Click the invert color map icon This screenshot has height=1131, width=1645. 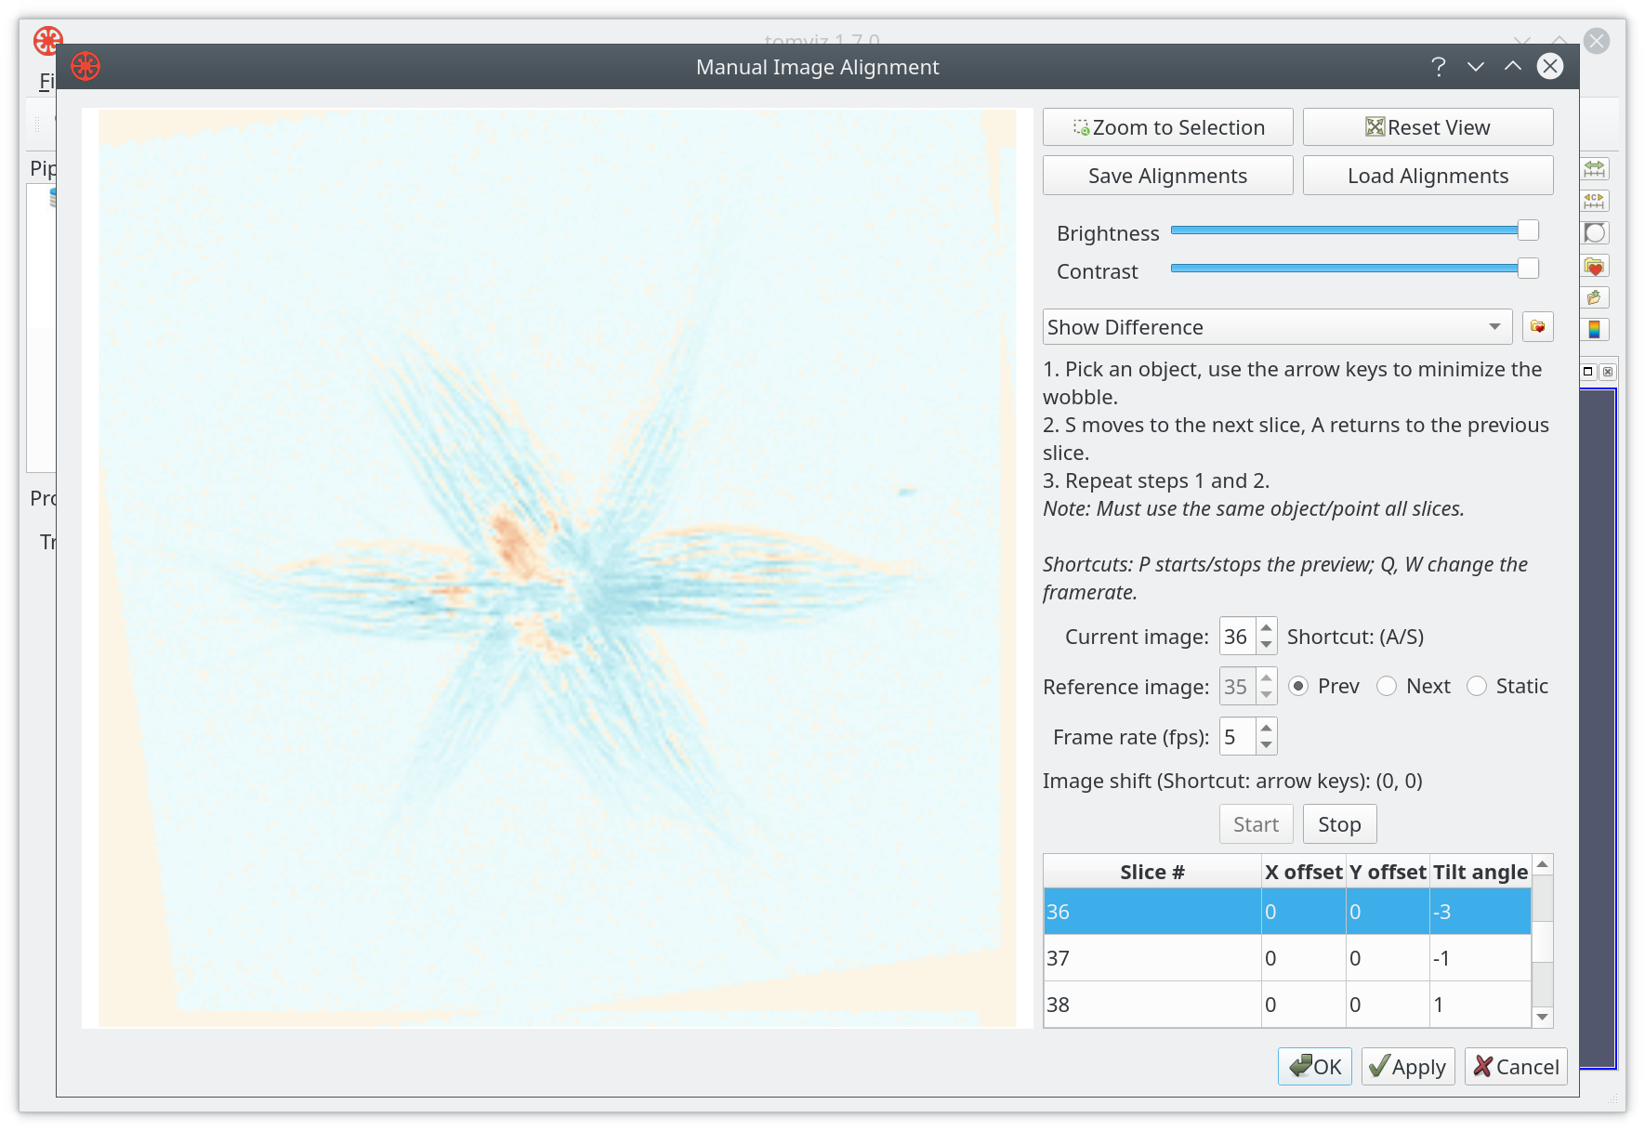[x=1595, y=232]
